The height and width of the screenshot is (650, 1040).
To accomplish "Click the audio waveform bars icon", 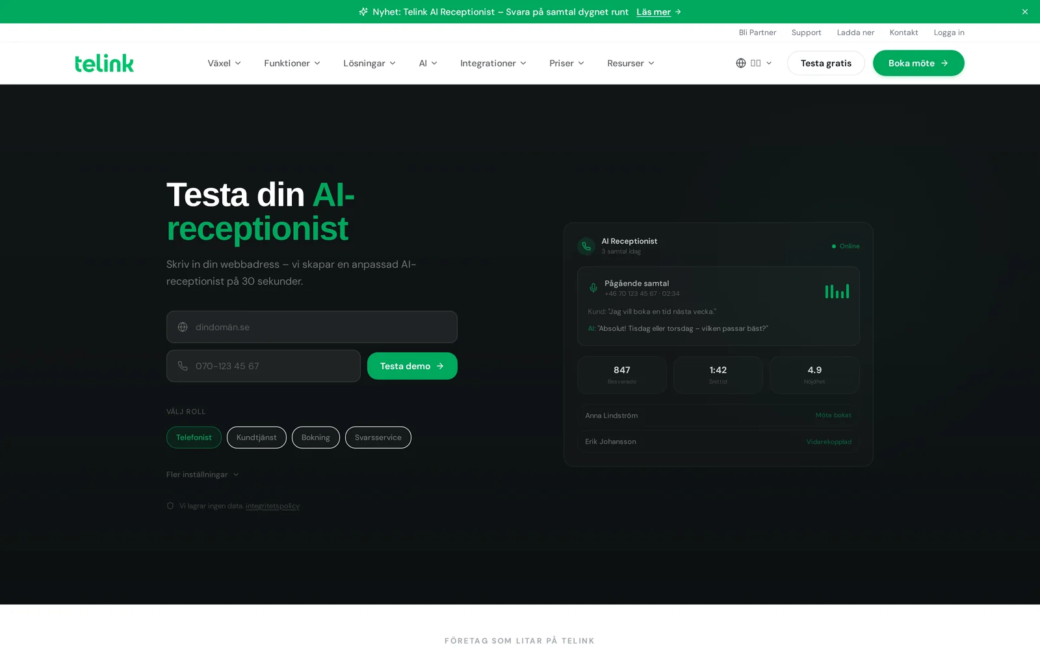I will pyautogui.click(x=837, y=291).
